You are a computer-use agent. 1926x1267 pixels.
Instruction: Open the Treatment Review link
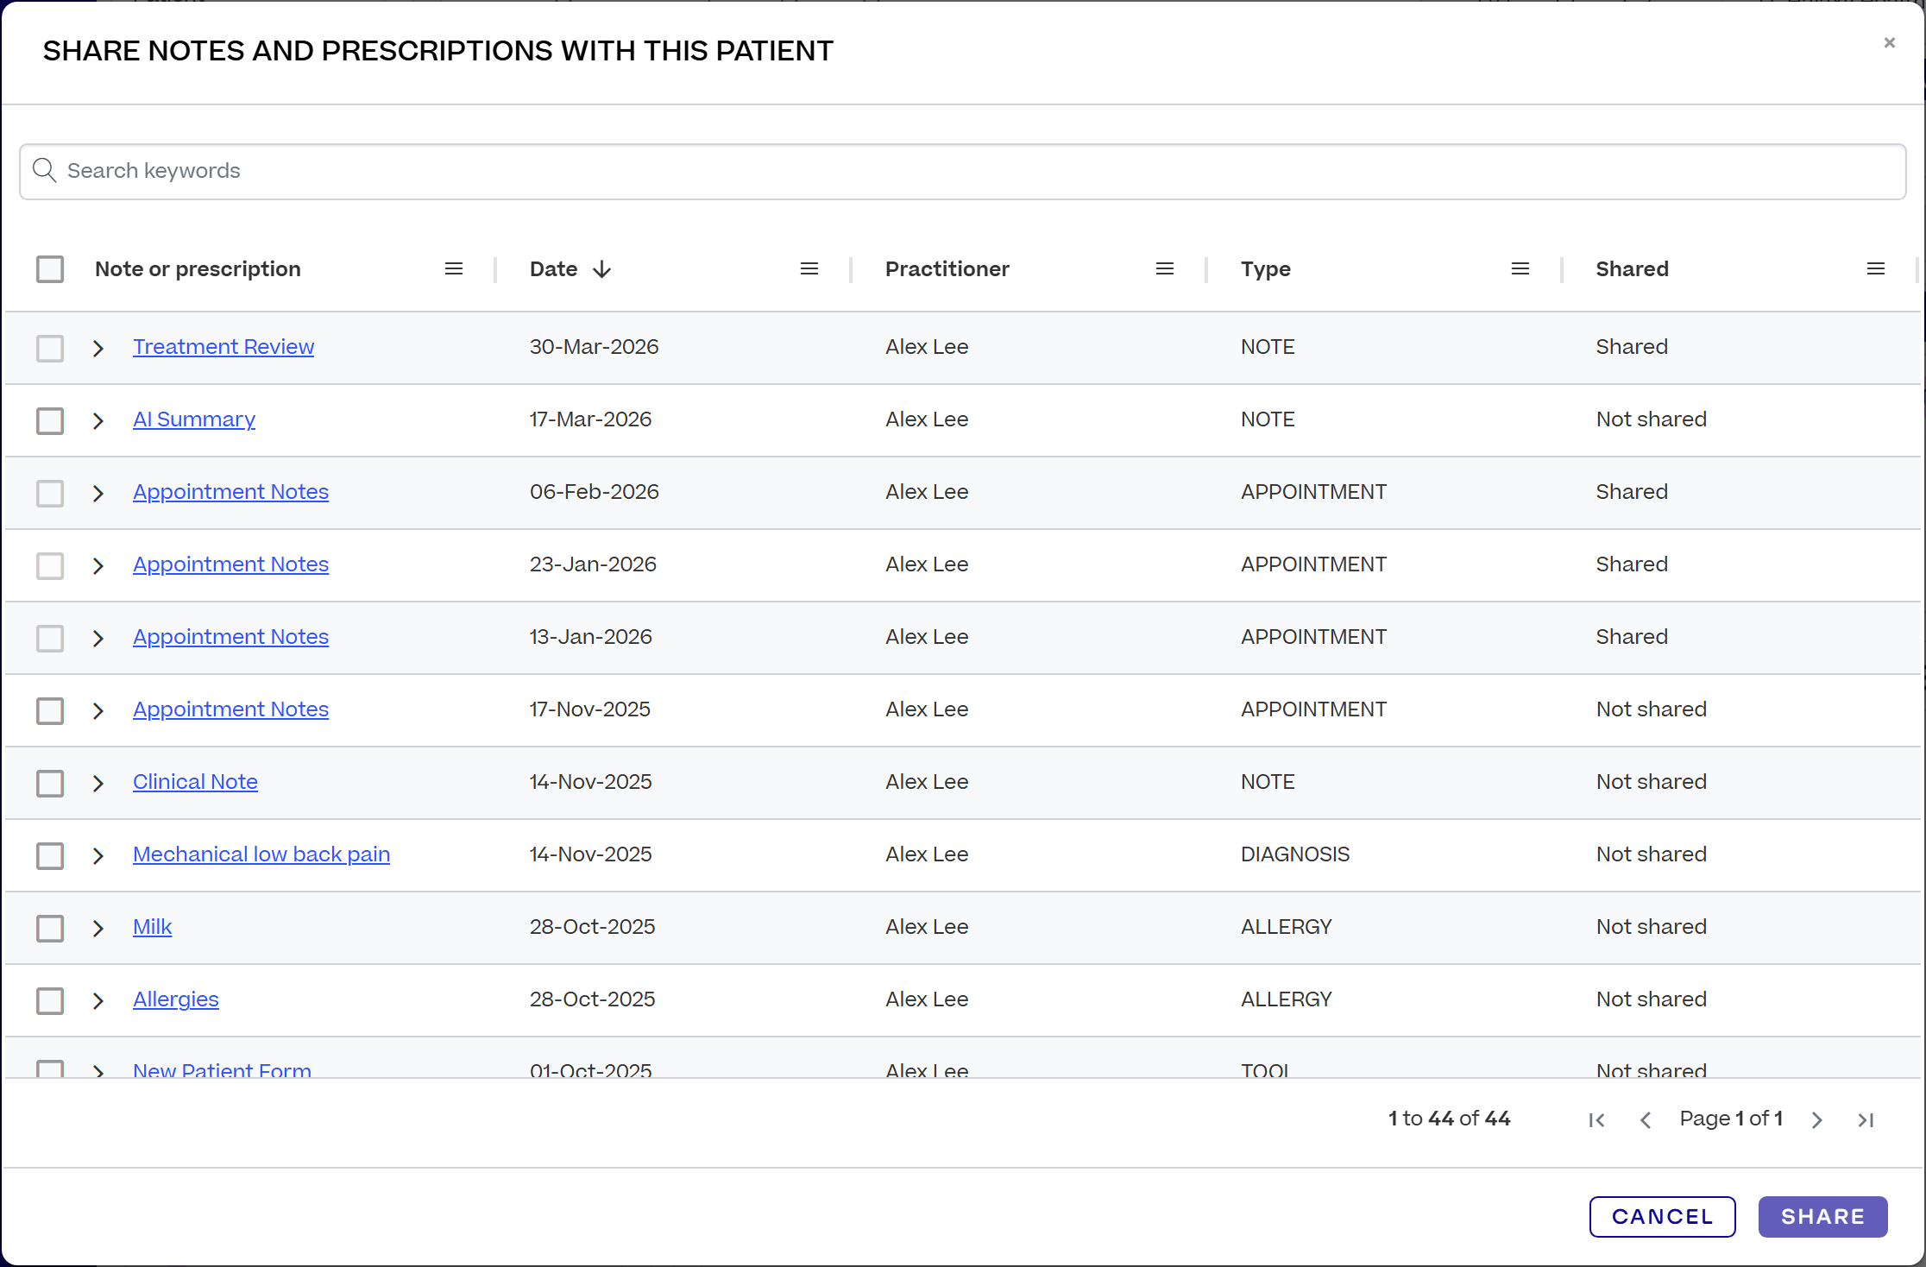[x=223, y=347]
